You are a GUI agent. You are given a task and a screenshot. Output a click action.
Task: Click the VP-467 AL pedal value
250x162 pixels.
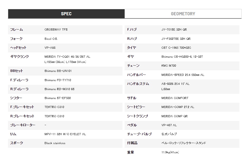coord(169,125)
